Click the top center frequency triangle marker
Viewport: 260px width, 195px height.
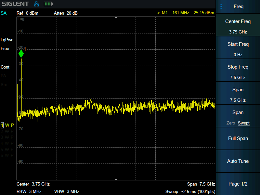(x=116, y=18)
